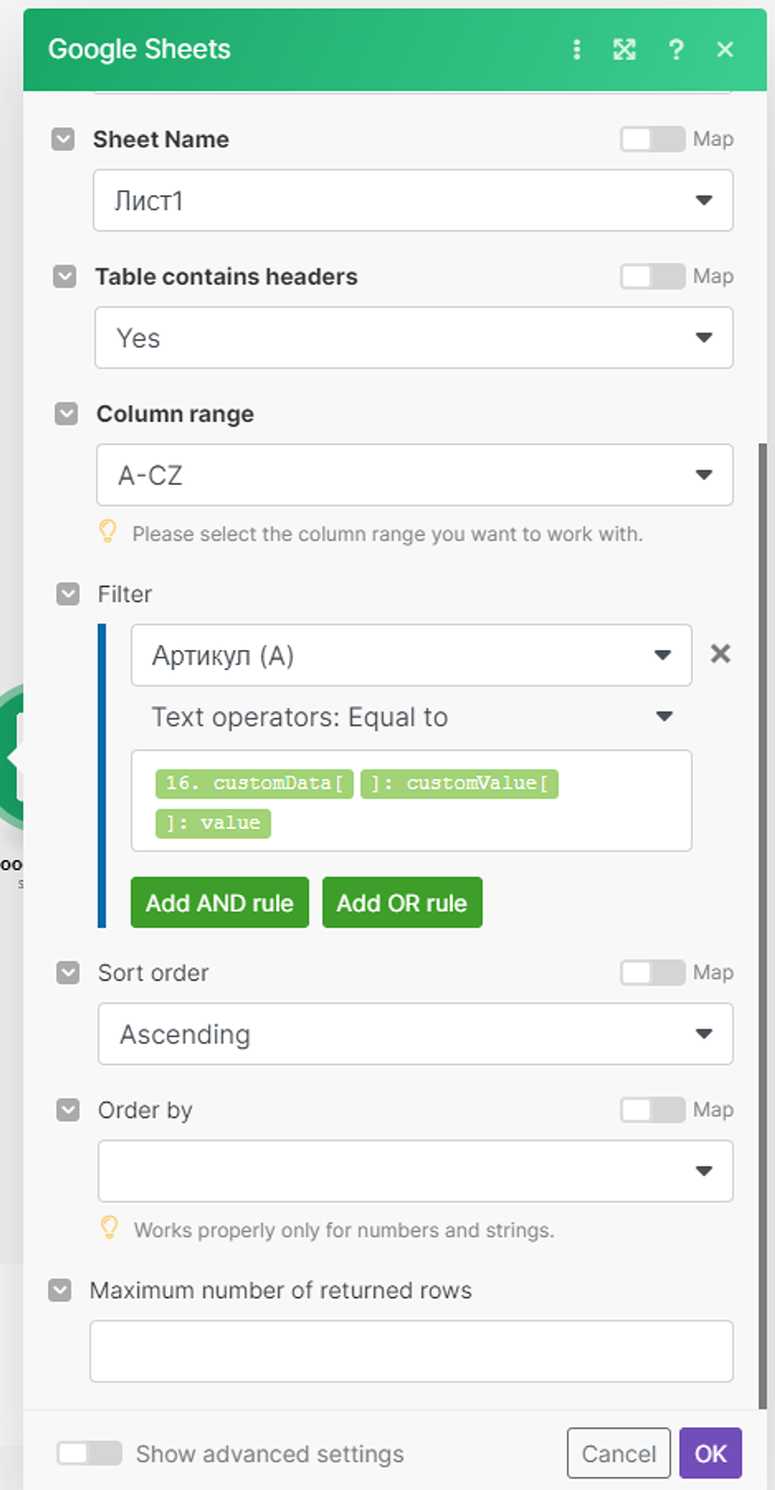Toggle Map switch for Table contains headers
The image size is (775, 1490).
point(652,276)
